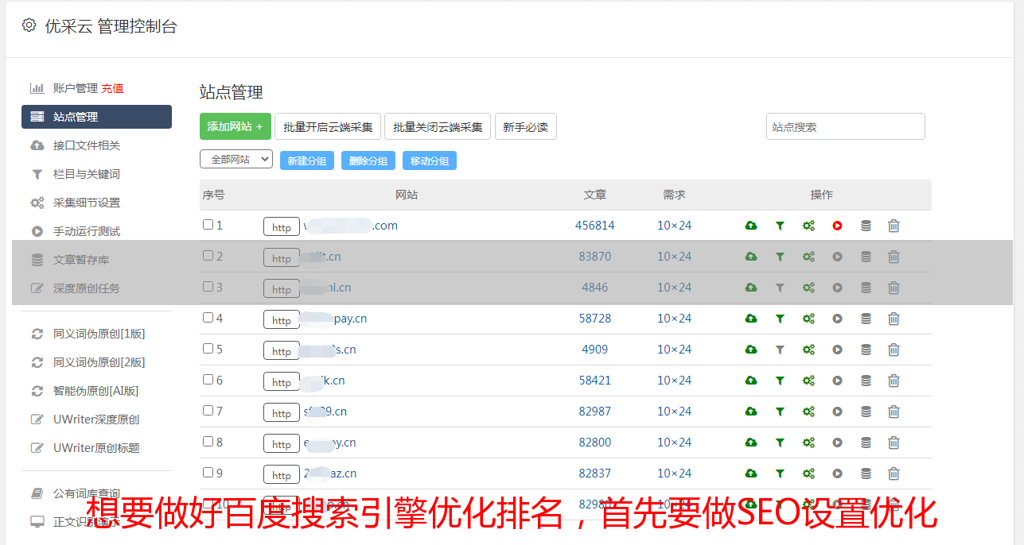
Task: Click the trash icon in row 5
Action: (894, 350)
